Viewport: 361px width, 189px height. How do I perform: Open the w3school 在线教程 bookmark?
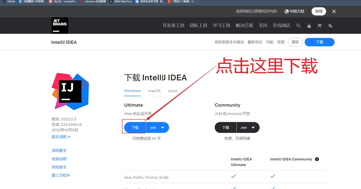93,2
